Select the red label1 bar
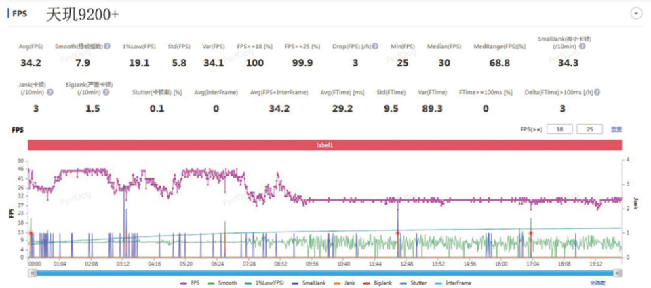This screenshot has height=288, width=651. pos(325,145)
